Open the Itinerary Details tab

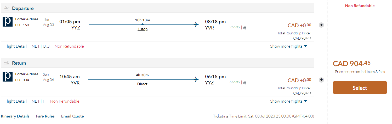15,116
